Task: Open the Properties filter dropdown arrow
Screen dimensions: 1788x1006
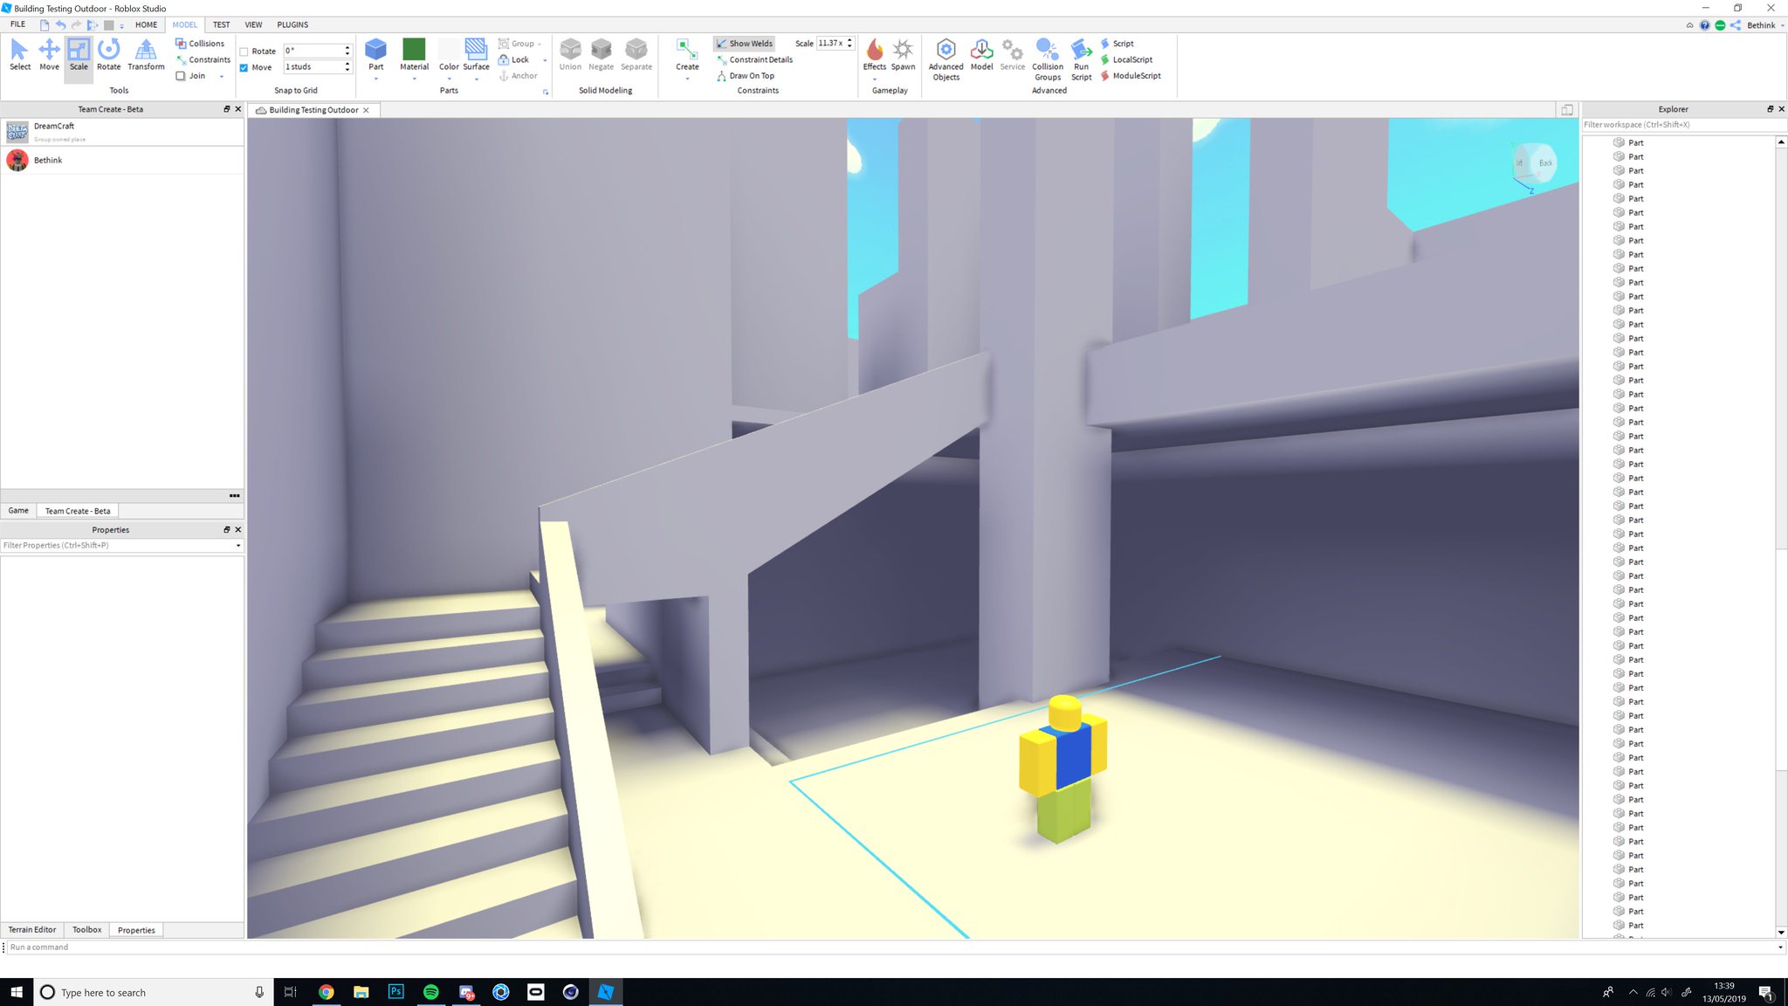Action: click(237, 546)
